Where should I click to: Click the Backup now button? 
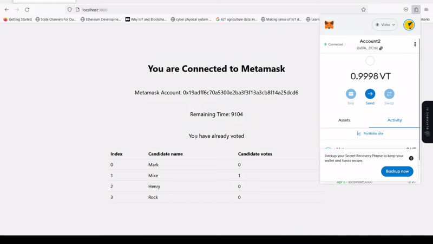click(397, 171)
